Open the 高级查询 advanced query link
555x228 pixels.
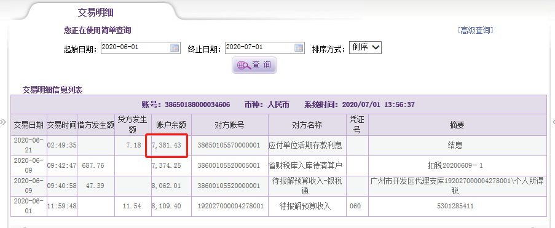point(475,31)
